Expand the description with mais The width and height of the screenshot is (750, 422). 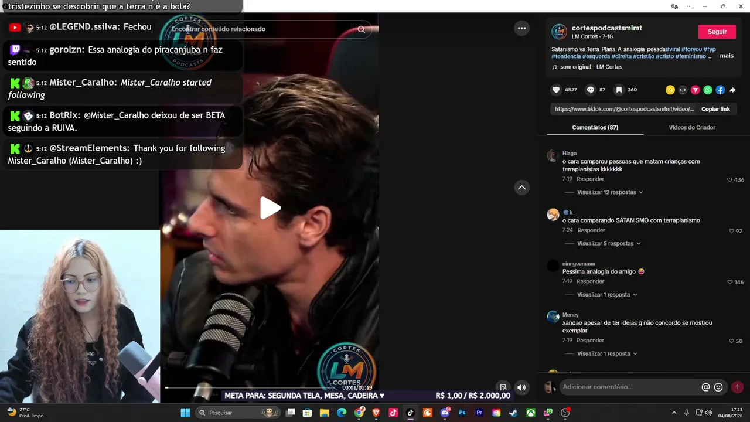(727, 56)
